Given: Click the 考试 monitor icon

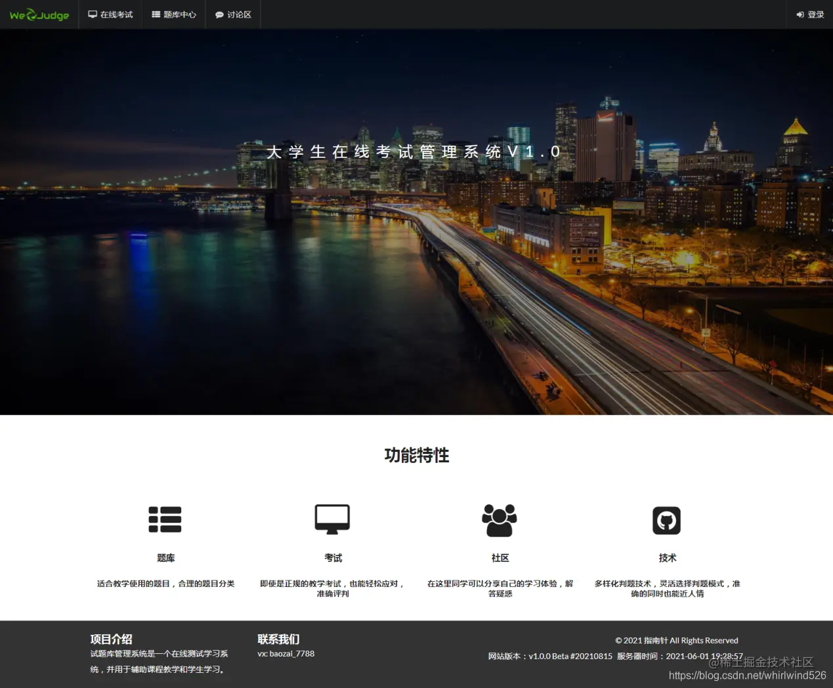Looking at the screenshot, I should pyautogui.click(x=332, y=519).
